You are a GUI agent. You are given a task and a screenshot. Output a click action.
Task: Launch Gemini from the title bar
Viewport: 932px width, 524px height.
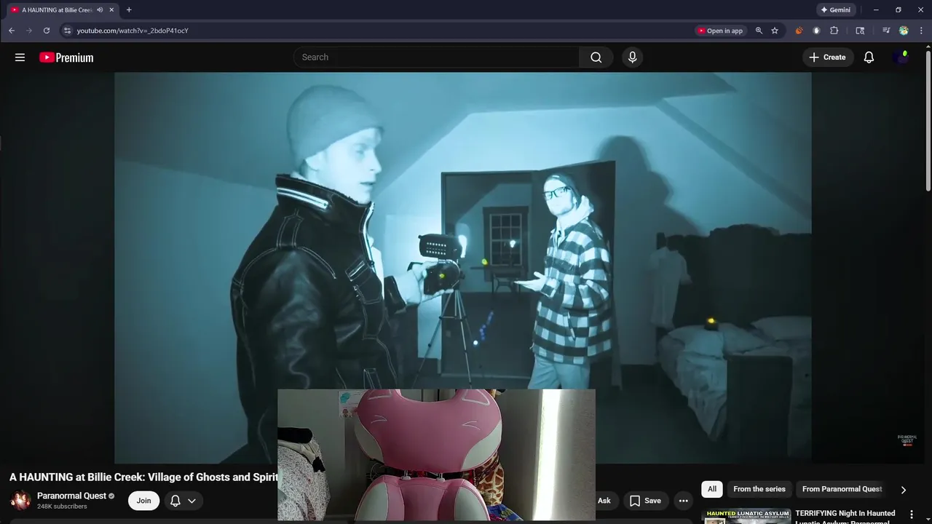click(x=836, y=10)
